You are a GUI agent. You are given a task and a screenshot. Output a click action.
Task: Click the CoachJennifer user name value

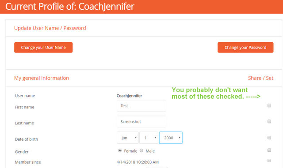[129, 96]
